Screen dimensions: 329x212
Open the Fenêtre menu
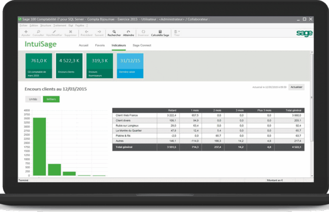coord(80,25)
